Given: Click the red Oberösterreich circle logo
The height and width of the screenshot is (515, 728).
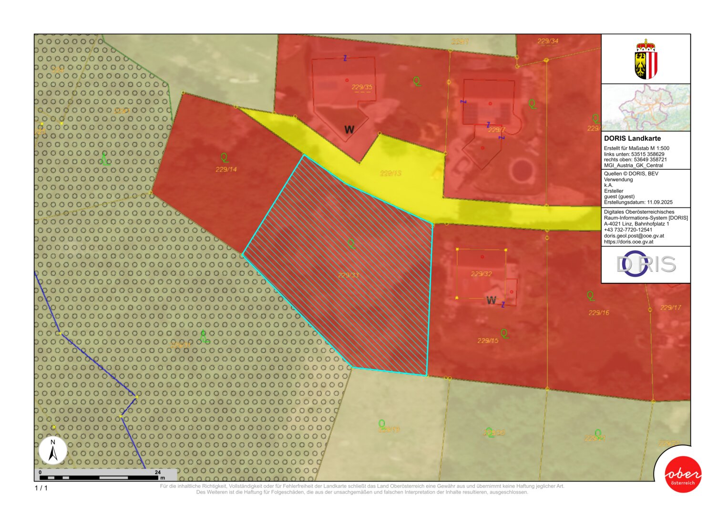Looking at the screenshot, I should [x=683, y=474].
